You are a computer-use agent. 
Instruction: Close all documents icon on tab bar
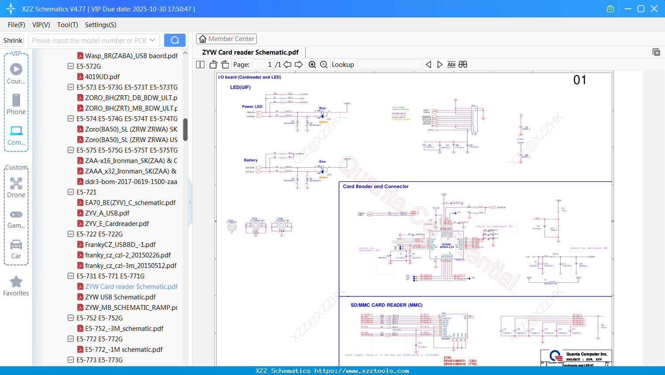point(656,52)
